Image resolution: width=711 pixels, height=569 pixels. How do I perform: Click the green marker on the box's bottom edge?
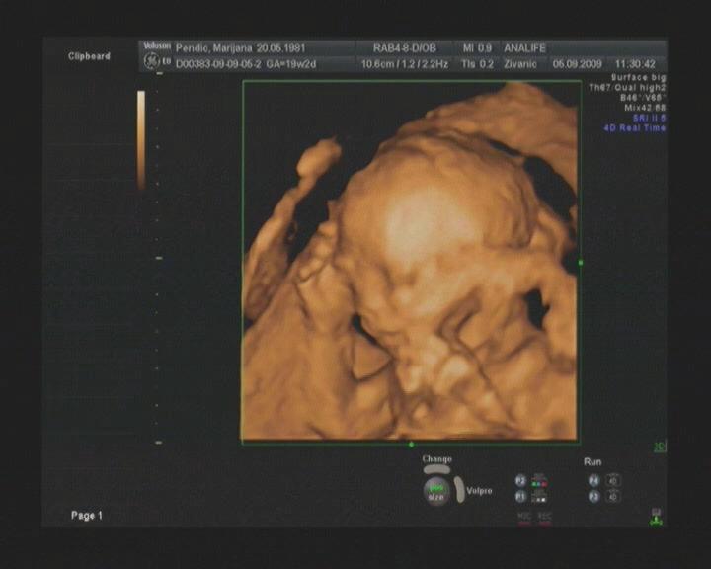point(411,444)
